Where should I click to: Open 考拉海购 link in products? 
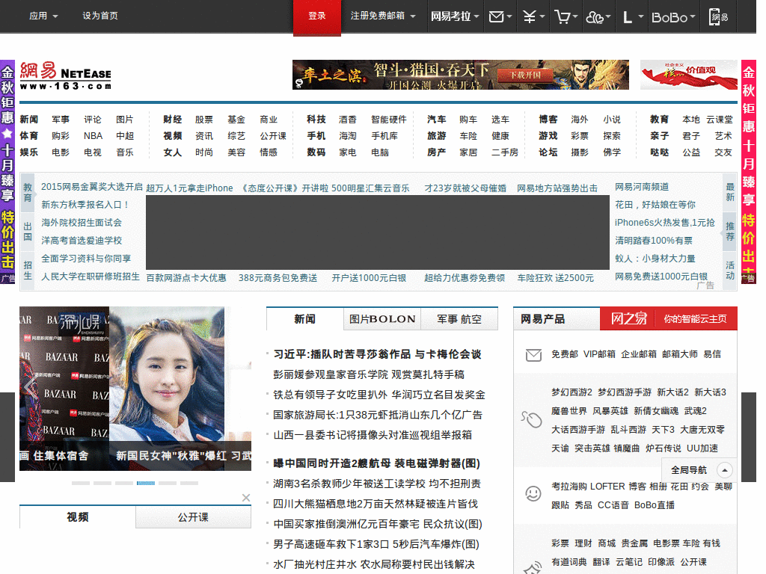click(x=569, y=487)
